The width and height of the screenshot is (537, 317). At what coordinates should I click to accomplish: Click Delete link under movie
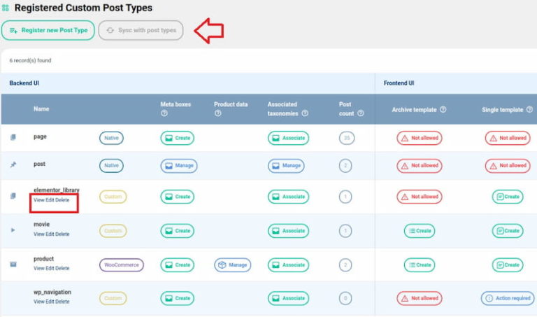62,234
